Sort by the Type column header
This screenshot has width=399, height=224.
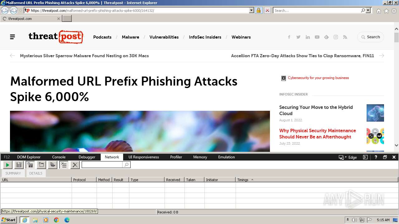point(147,180)
